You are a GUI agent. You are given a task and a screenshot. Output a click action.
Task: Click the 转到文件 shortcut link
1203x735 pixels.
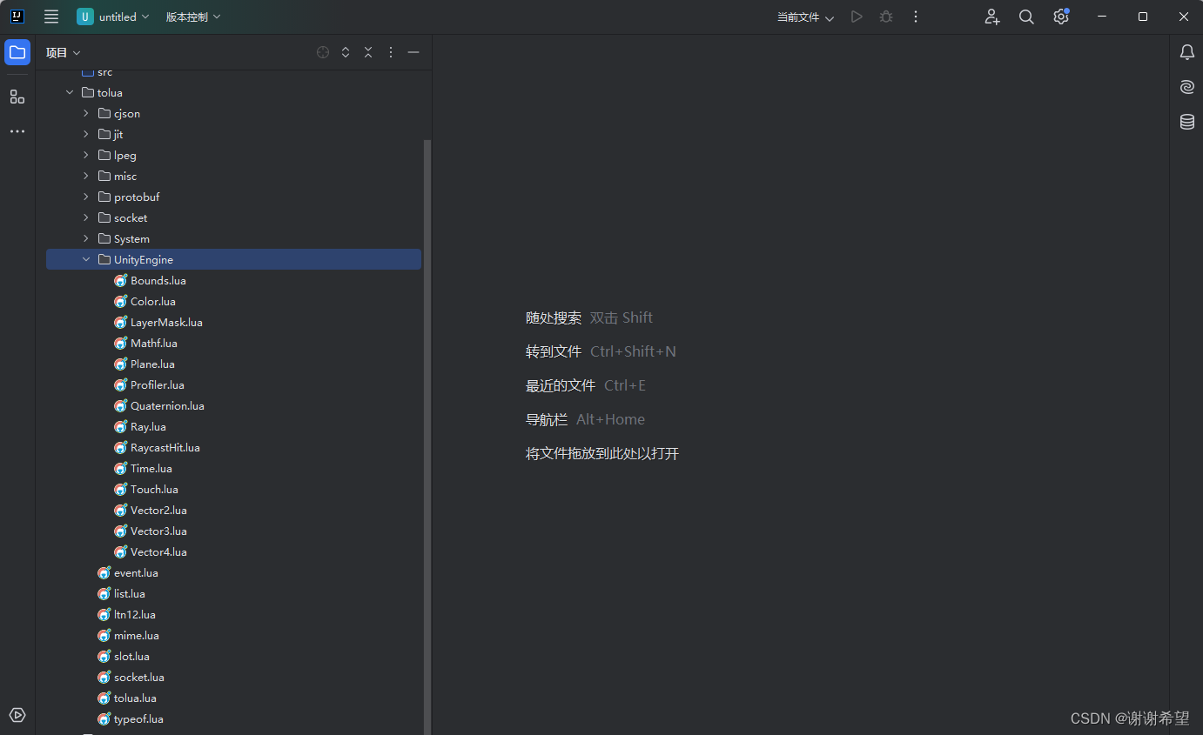point(554,351)
